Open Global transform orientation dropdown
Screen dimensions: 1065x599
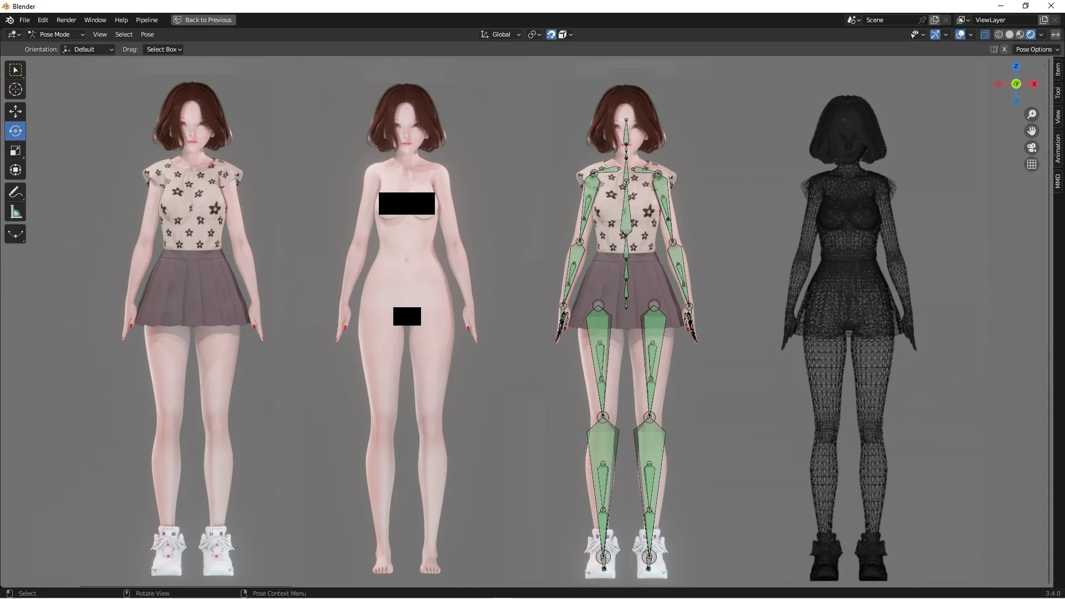tap(501, 34)
